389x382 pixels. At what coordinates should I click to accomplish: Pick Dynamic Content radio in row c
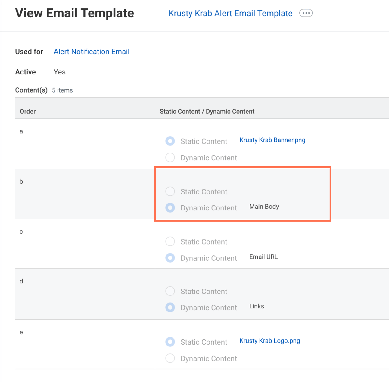pyautogui.click(x=170, y=258)
